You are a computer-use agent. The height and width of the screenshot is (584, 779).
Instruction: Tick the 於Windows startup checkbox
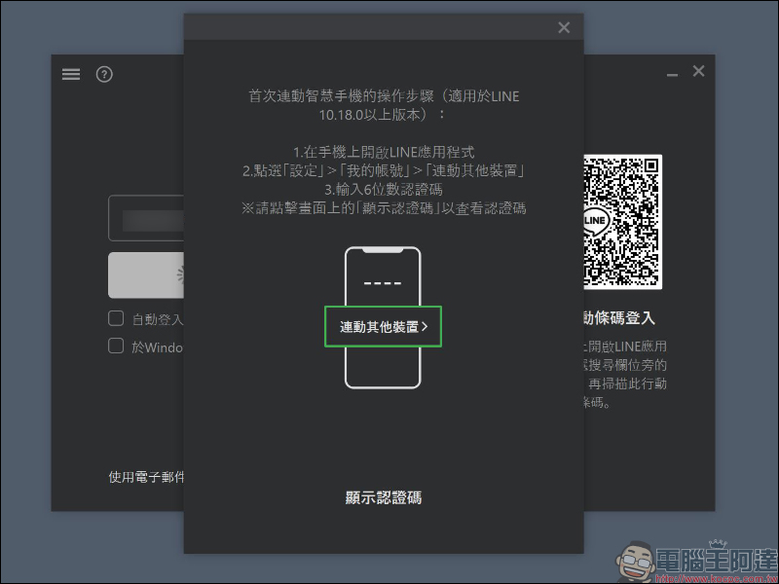116,346
